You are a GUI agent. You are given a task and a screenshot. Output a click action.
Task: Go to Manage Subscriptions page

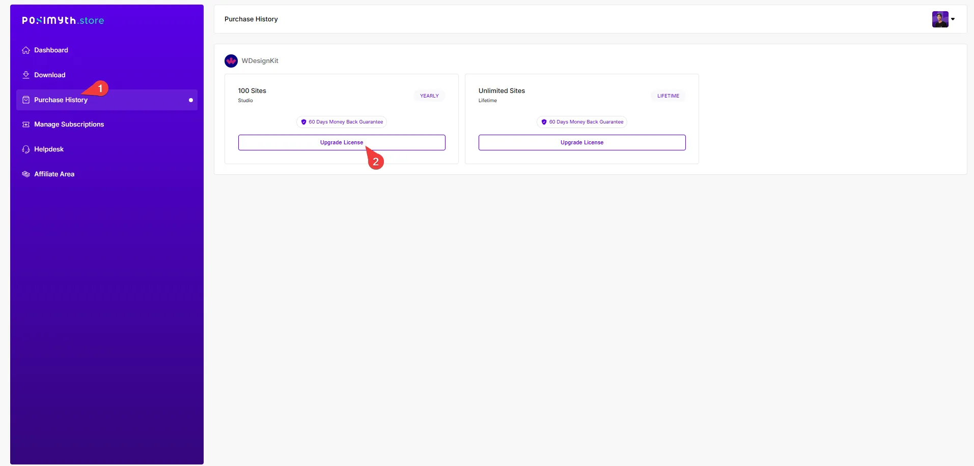69,125
